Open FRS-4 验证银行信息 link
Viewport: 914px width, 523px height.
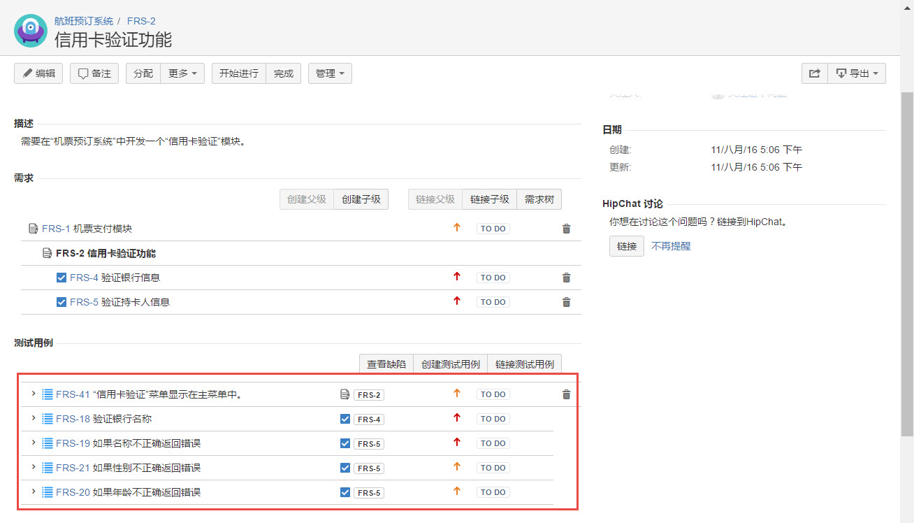coord(115,278)
